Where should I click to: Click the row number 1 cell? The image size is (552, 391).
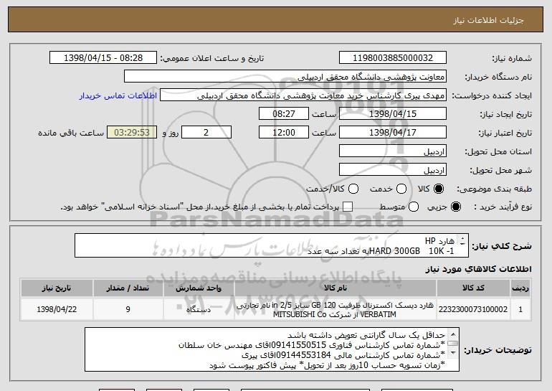(x=520, y=309)
